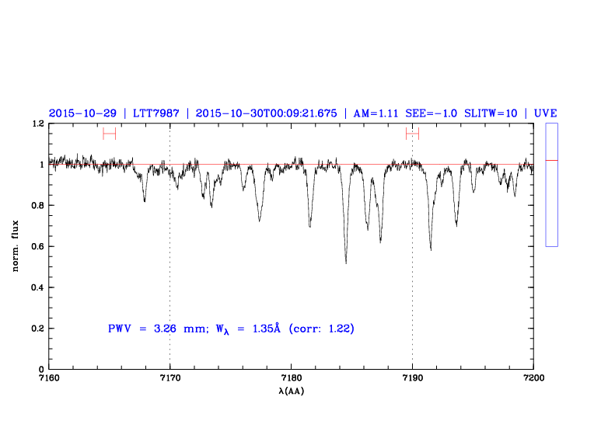Click the 7180 tick label on the x-axis
Viewport: 608px width, 421px height.
click(291, 378)
